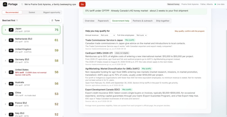This screenshot has height=117, width=227.
Task: Click the GB country badge
Action: [x=11, y=50]
